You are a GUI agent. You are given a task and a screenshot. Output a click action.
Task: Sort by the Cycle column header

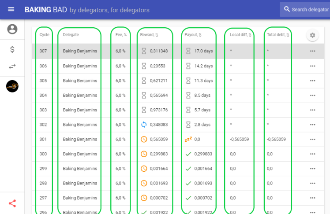click(45, 35)
